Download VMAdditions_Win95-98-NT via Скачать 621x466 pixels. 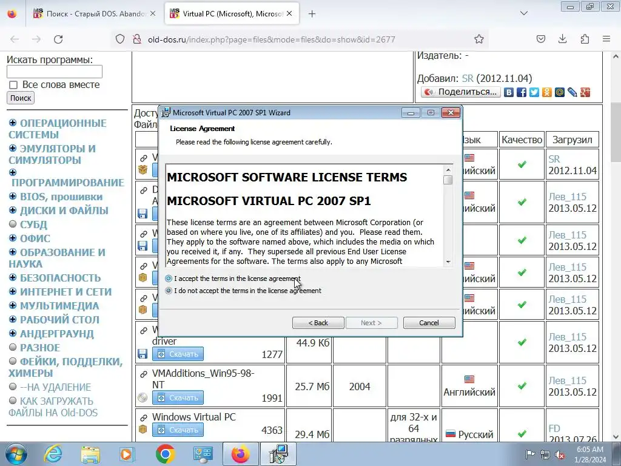[x=178, y=397]
